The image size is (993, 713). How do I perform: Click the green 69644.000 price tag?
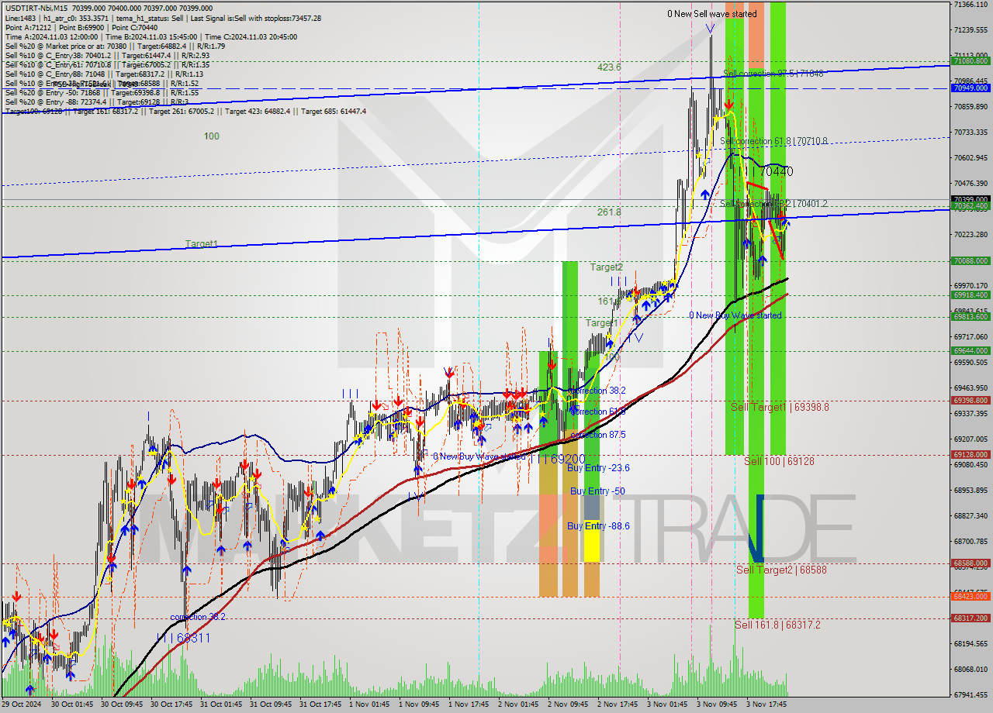[x=971, y=350]
